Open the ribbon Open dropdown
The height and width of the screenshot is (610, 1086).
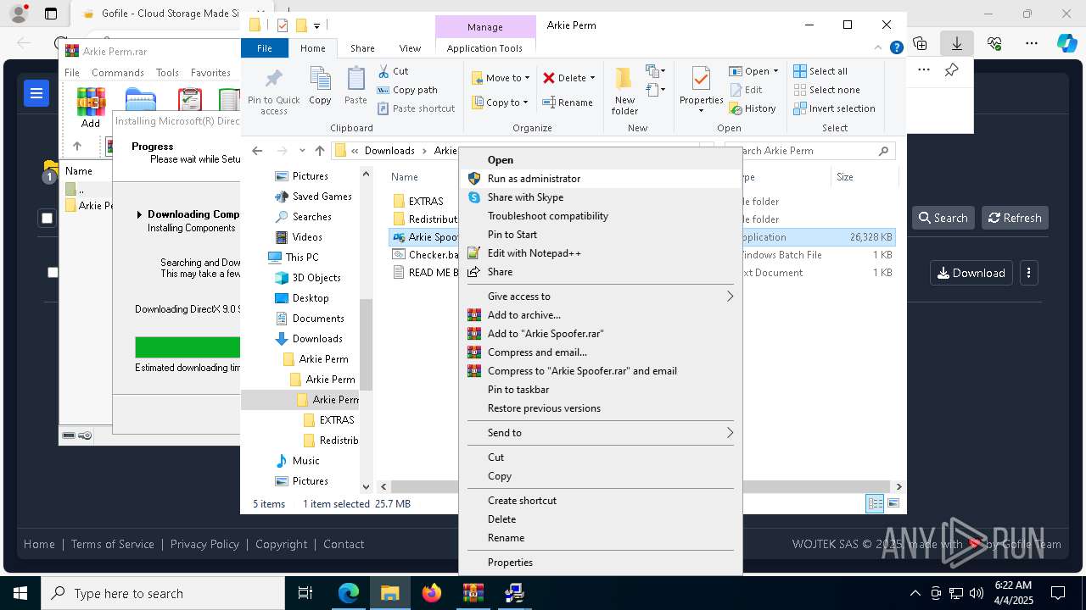(x=753, y=71)
